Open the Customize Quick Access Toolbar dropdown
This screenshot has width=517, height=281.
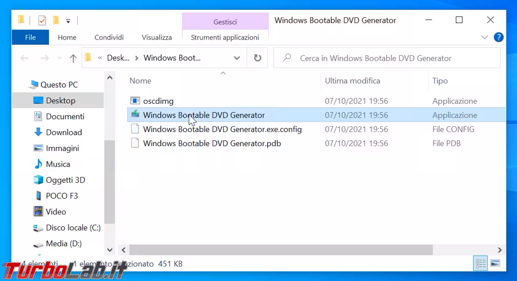point(68,21)
